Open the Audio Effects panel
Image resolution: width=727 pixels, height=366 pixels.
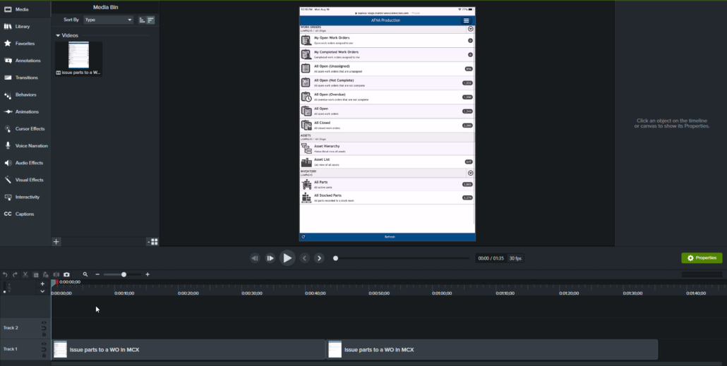pos(25,163)
